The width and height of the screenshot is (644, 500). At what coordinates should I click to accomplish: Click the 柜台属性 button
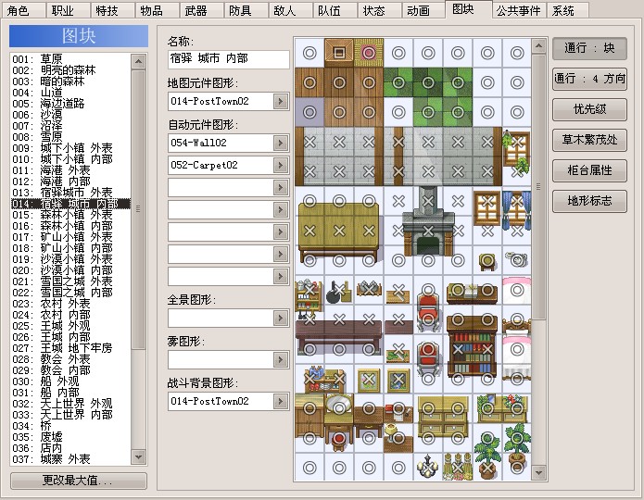[x=589, y=170]
